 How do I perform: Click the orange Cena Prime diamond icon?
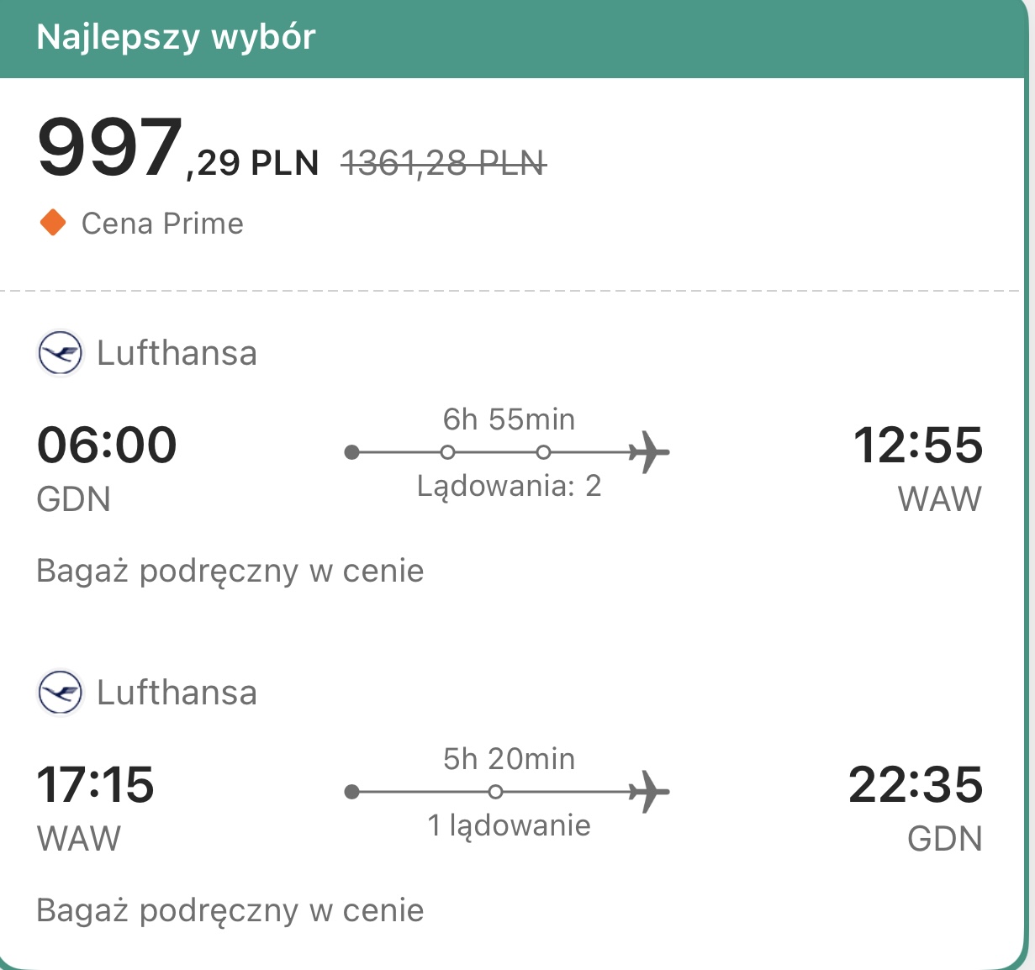[53, 224]
